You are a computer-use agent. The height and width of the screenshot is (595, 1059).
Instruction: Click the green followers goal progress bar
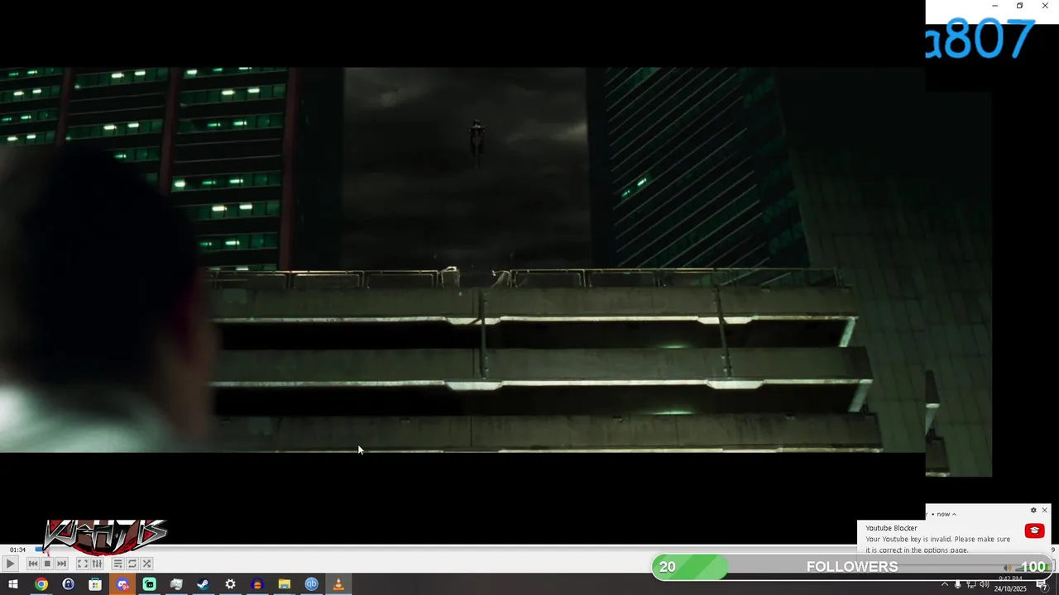[x=690, y=567]
